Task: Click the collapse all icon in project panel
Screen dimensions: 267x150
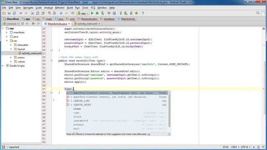Action: pyautogui.click(x=27, y=24)
